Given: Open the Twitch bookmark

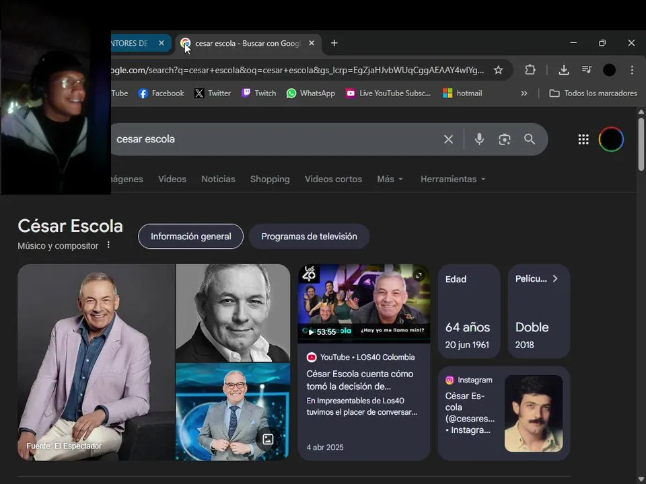Looking at the screenshot, I should pos(258,93).
